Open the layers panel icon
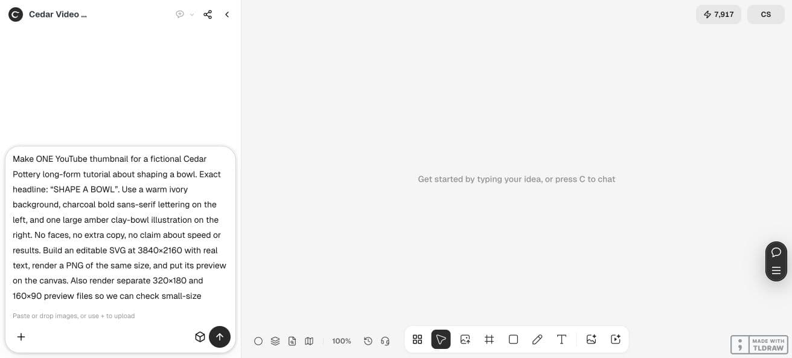The width and height of the screenshot is (792, 358). pos(275,341)
